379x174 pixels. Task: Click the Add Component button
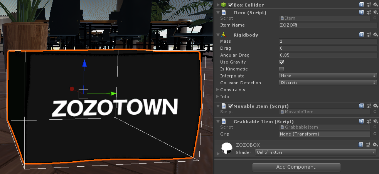(x=296, y=167)
